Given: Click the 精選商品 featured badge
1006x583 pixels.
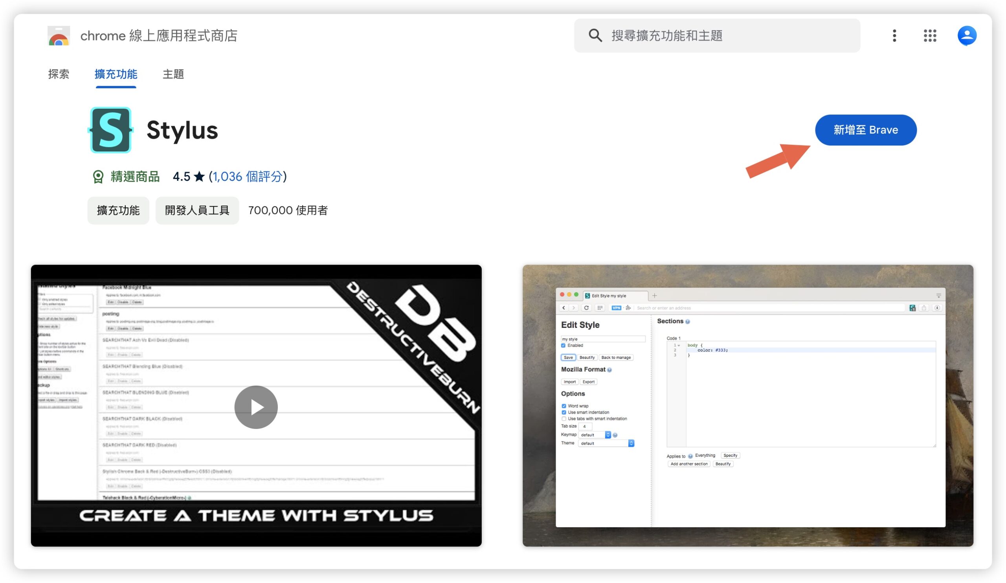Looking at the screenshot, I should tap(126, 176).
